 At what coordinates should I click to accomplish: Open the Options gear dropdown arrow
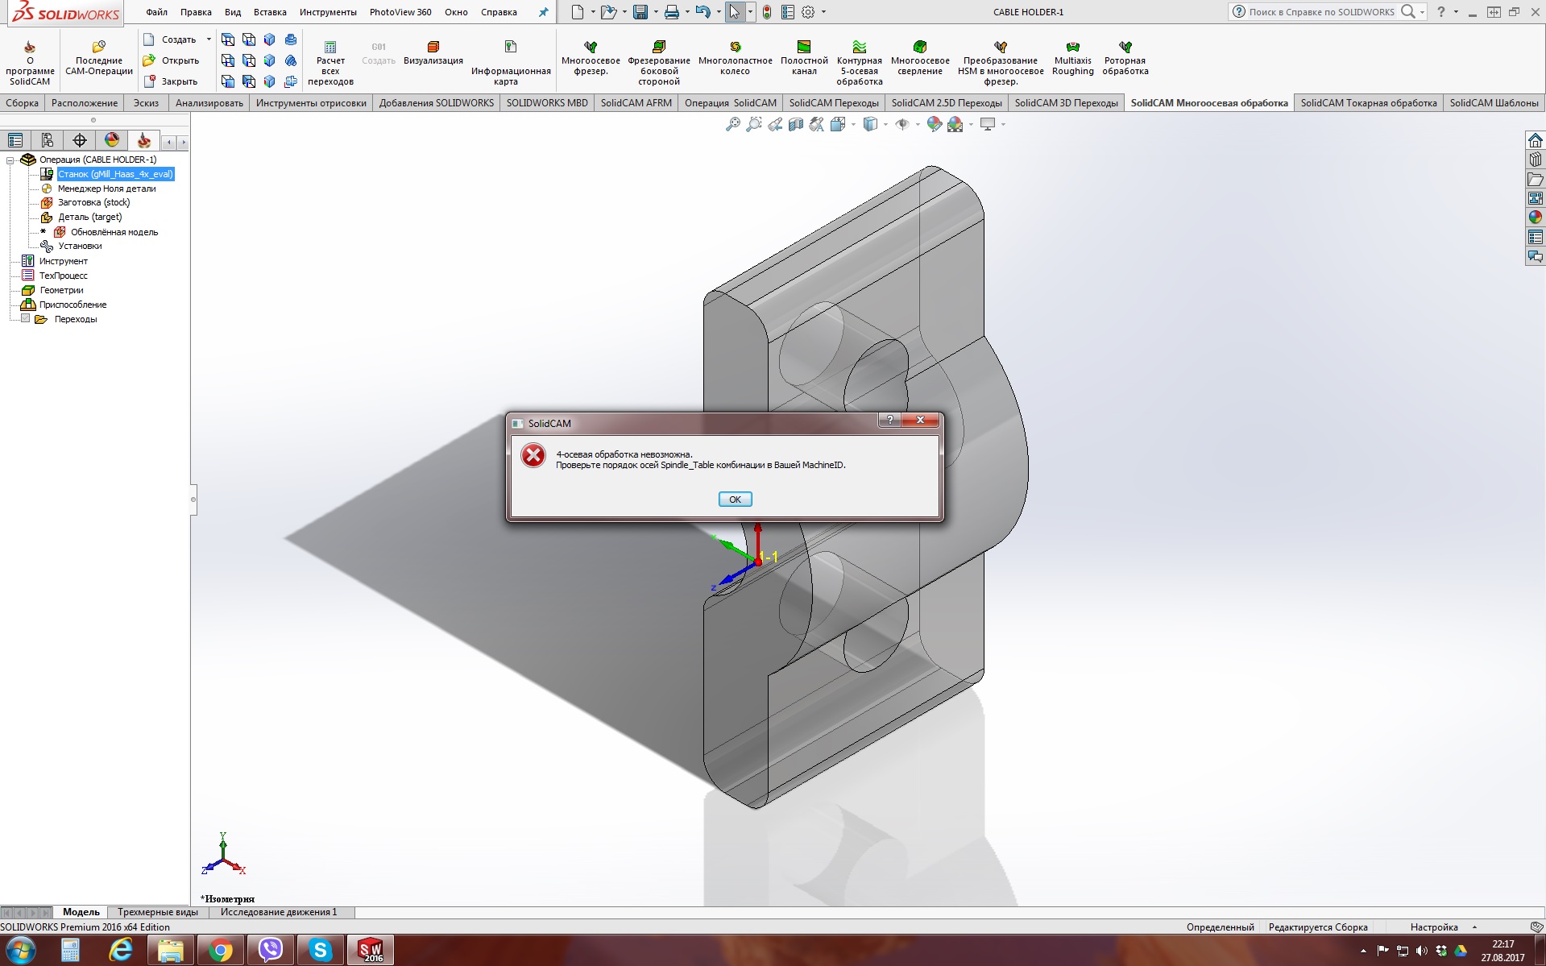(x=823, y=12)
